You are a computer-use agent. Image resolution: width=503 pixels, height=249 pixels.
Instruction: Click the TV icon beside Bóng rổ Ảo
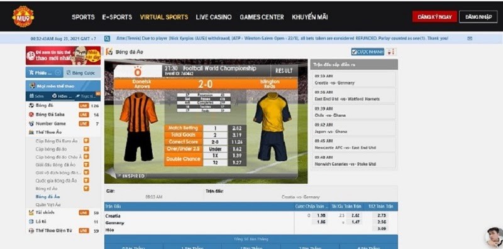(86, 189)
